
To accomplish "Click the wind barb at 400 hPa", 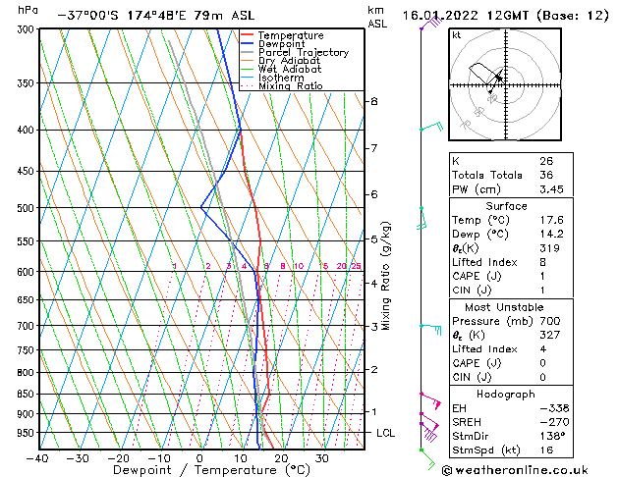I will coord(431,127).
